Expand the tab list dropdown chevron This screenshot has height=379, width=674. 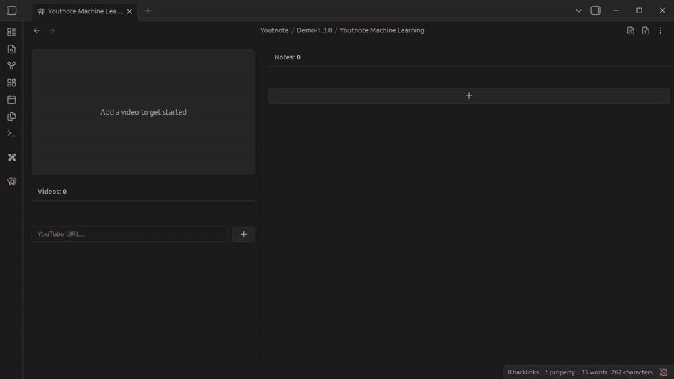(578, 11)
